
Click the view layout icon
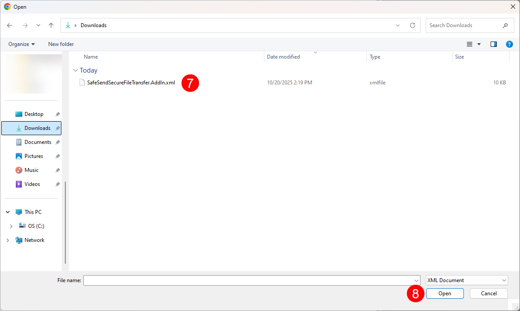470,44
